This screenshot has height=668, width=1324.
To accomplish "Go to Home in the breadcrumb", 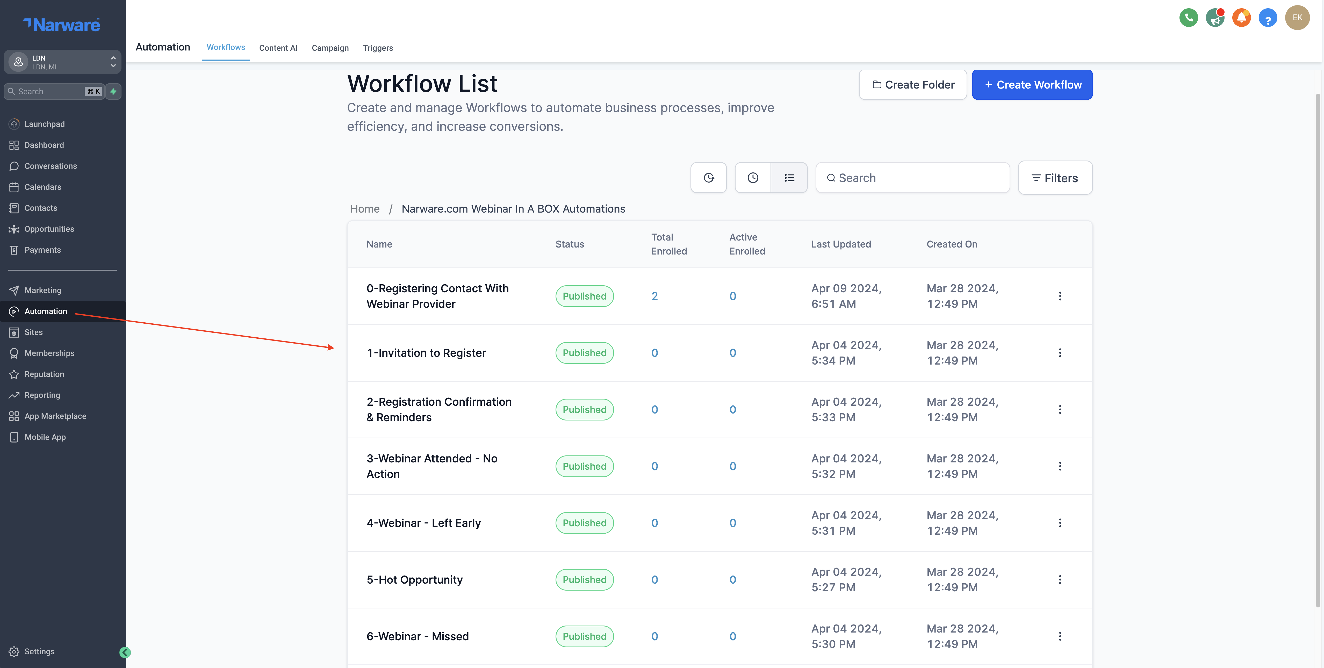I will click(364, 209).
